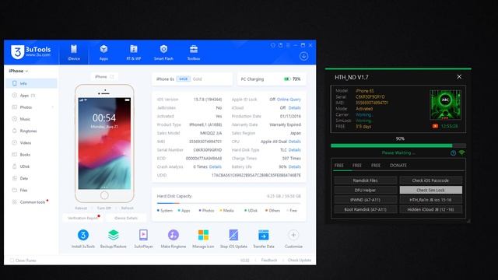Viewport: 498px width, 280px height.
Task: Open Videos in the left sidebar
Action: point(31,143)
